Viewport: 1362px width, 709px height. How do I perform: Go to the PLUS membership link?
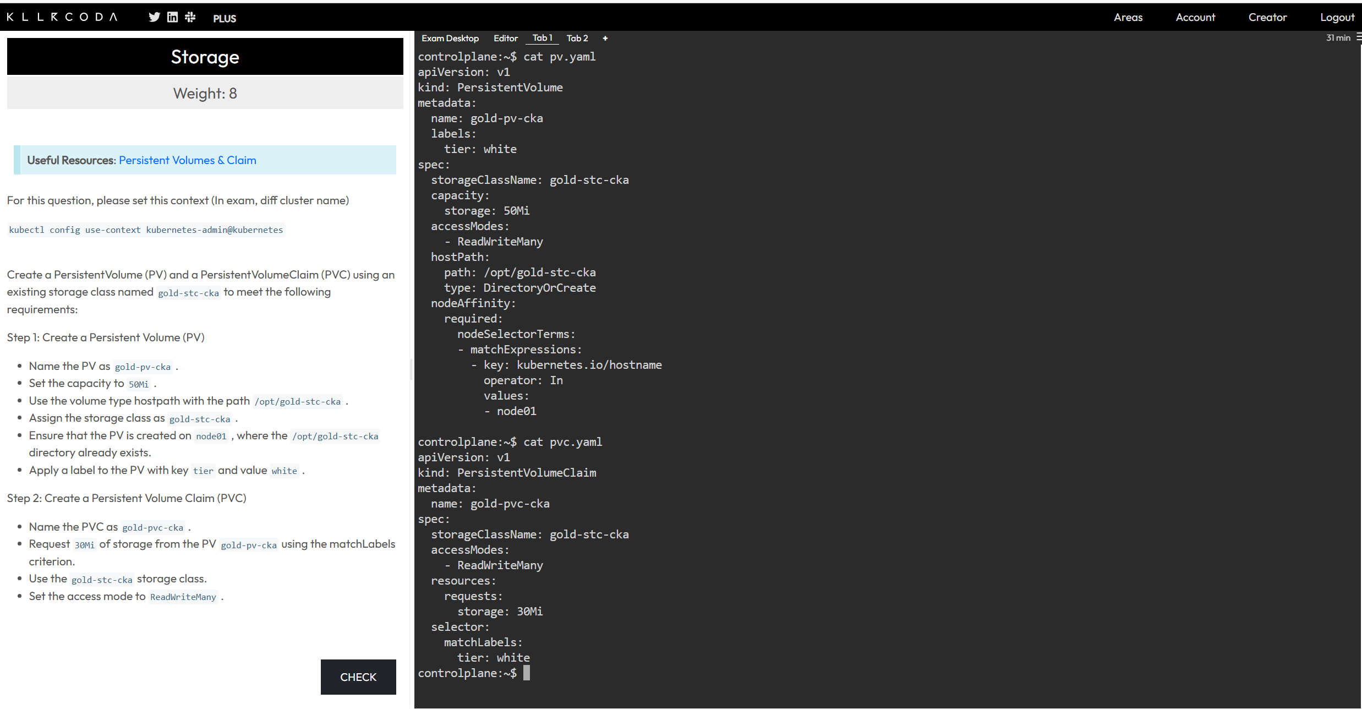click(x=225, y=18)
